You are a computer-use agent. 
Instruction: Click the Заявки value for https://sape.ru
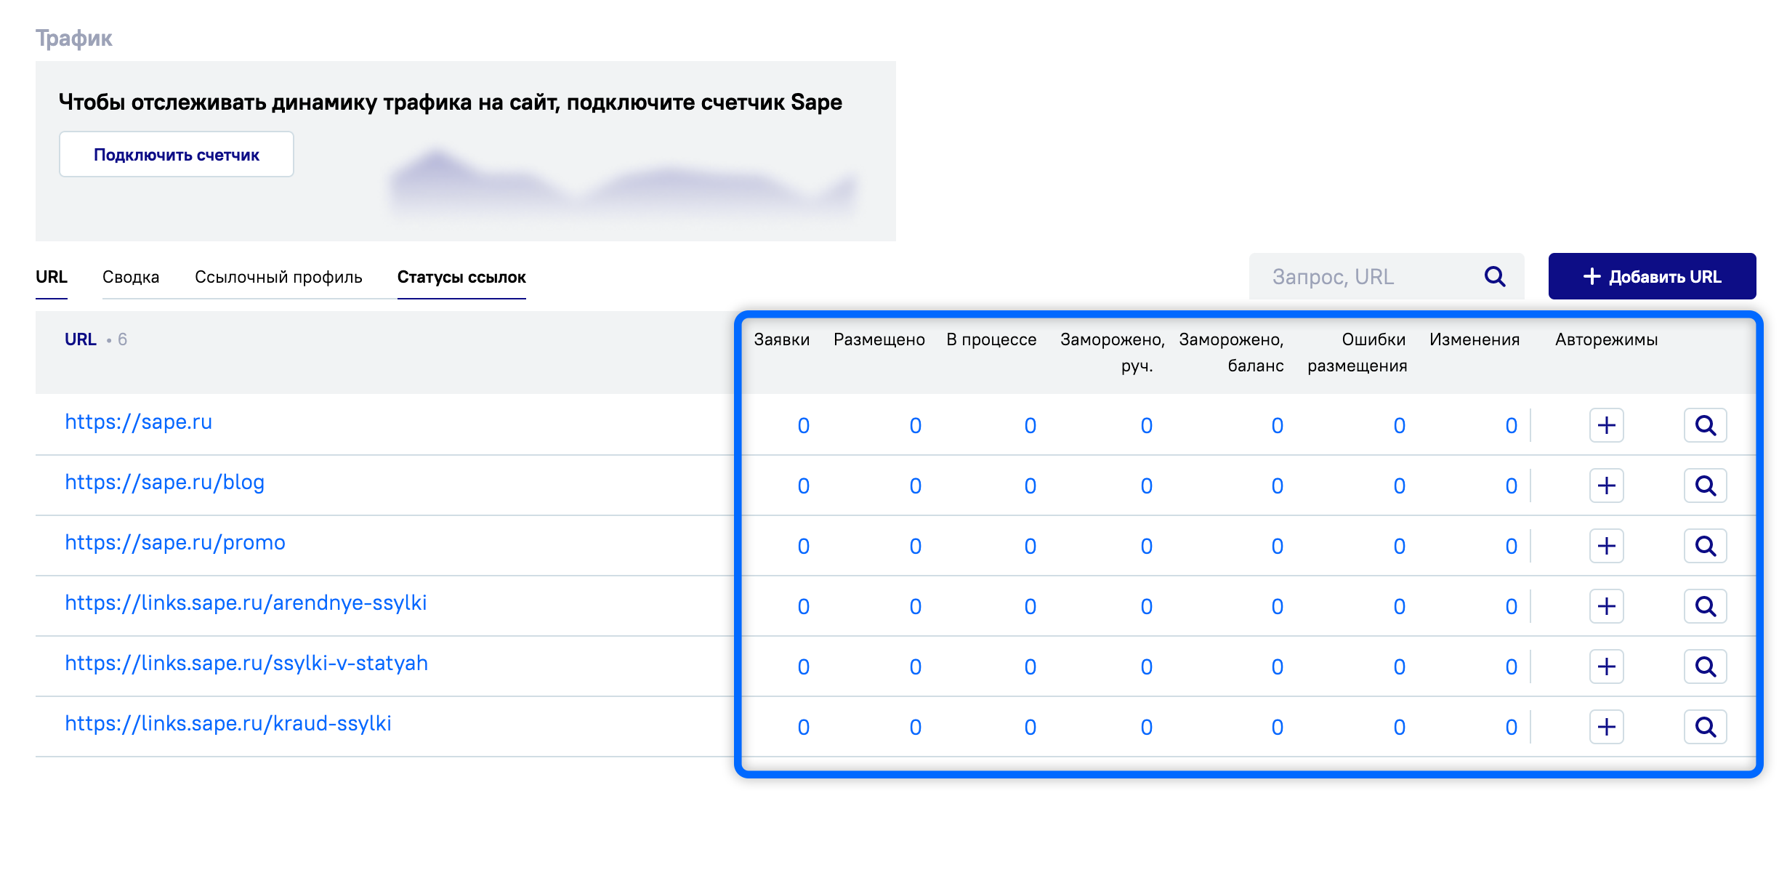803,425
